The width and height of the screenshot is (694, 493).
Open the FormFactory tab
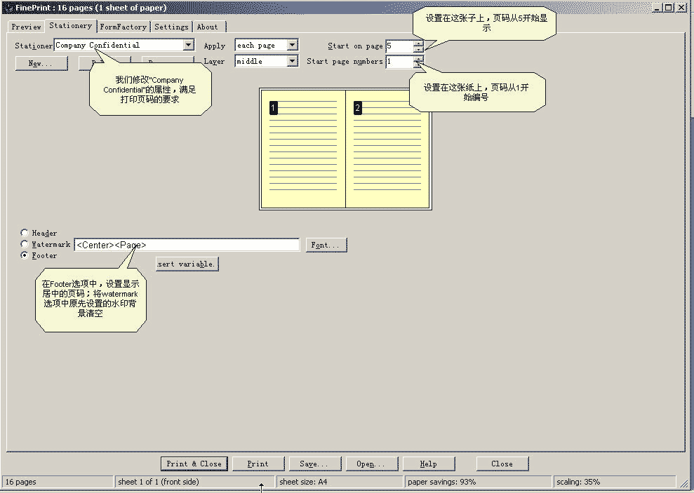124,27
